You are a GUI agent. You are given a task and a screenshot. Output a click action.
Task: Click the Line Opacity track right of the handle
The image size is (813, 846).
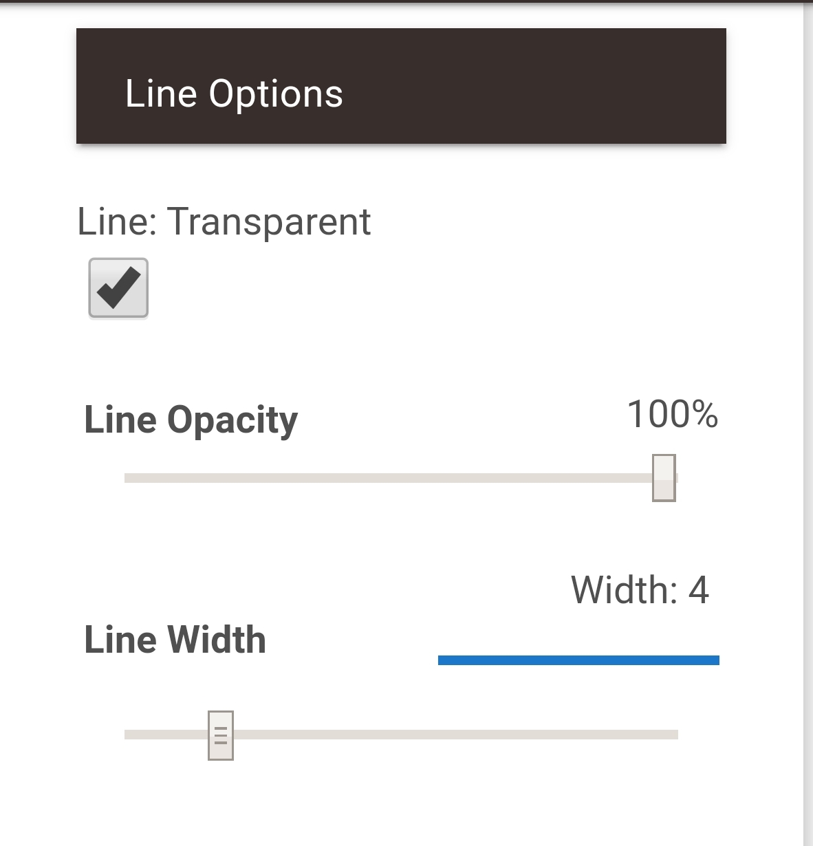[677, 478]
